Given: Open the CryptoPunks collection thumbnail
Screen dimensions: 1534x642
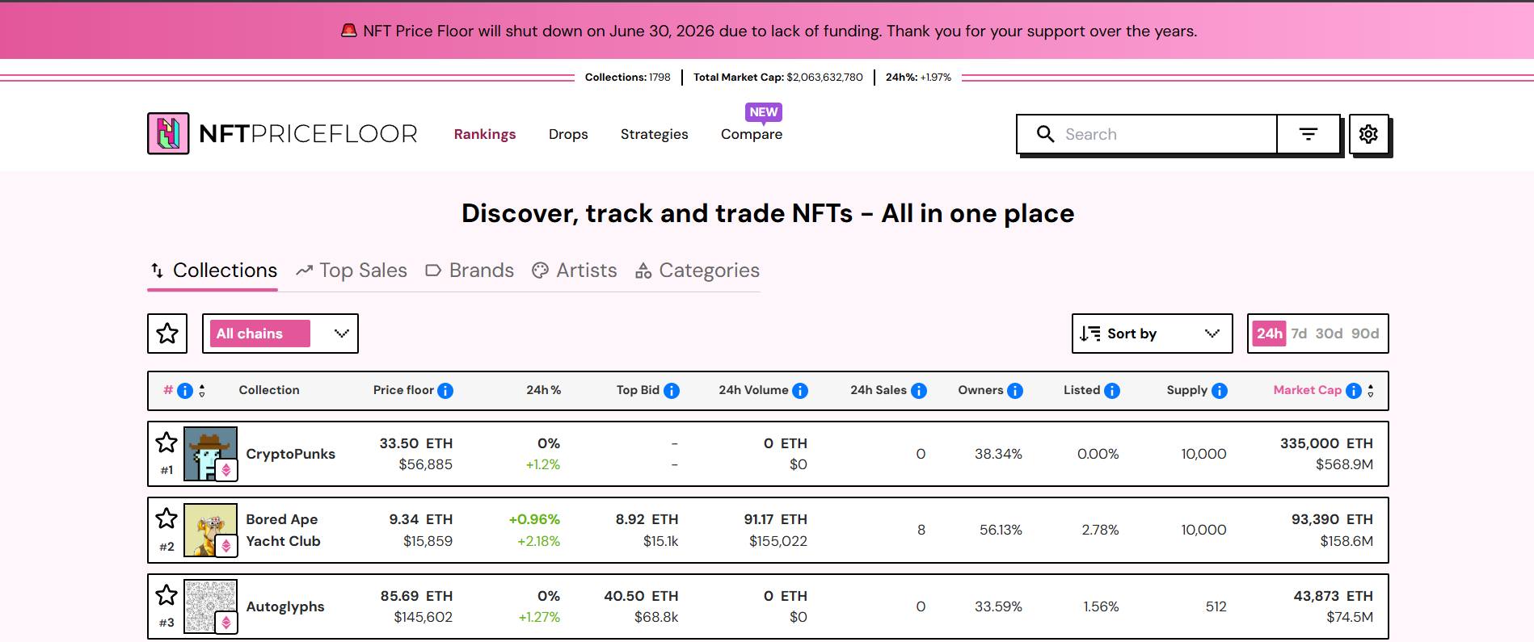Looking at the screenshot, I should pos(211,454).
